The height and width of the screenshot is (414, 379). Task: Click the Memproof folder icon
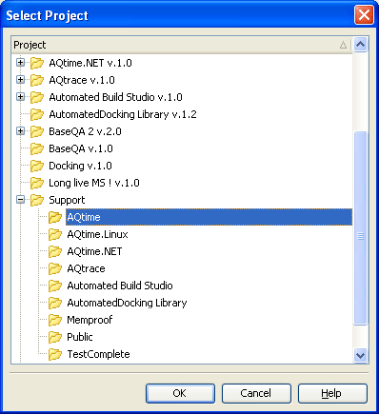click(55, 320)
